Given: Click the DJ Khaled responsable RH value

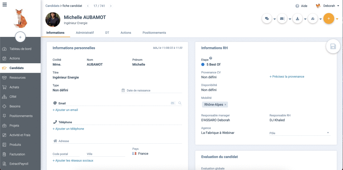Looking at the screenshot, I should tap(277, 120).
